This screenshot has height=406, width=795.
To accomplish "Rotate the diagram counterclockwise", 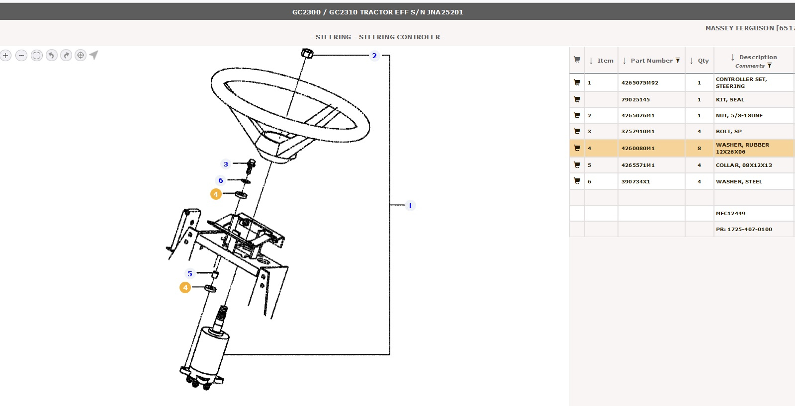I will (x=52, y=55).
